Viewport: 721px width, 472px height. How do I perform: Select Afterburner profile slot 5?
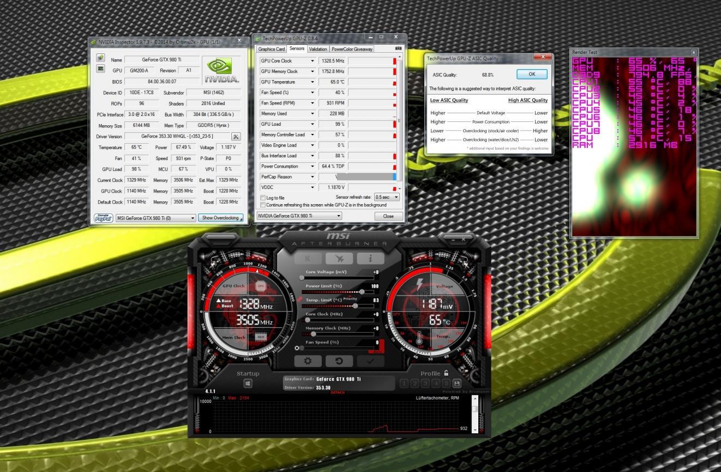[447, 383]
